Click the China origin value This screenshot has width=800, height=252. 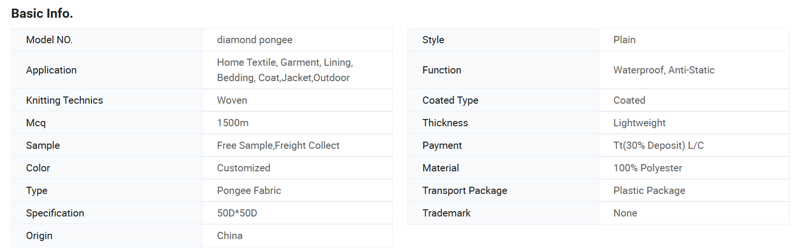pyautogui.click(x=229, y=236)
